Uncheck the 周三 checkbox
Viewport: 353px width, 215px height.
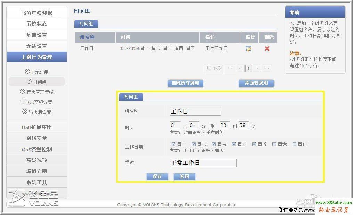click(214, 144)
